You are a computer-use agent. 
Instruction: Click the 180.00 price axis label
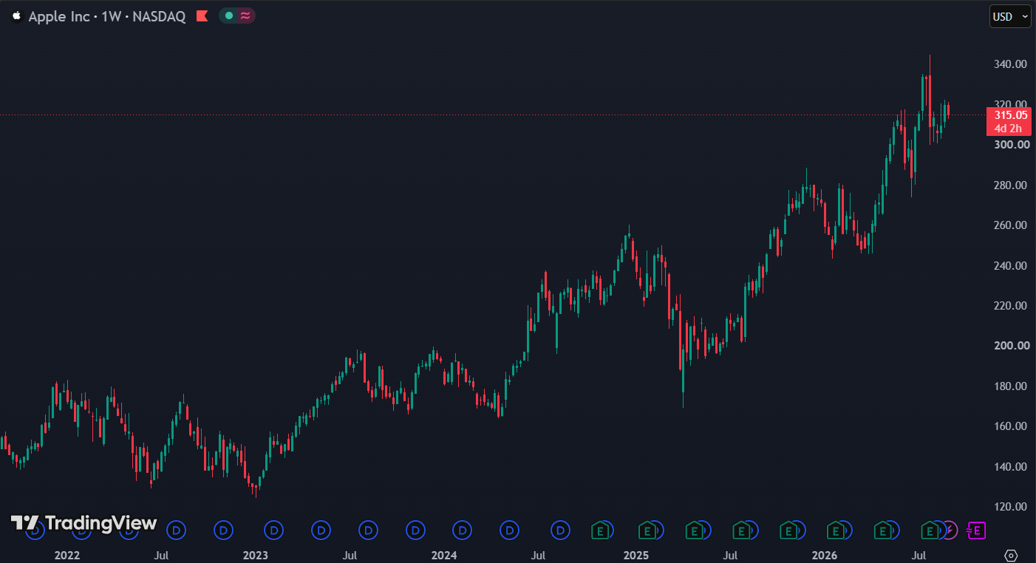tap(1011, 386)
